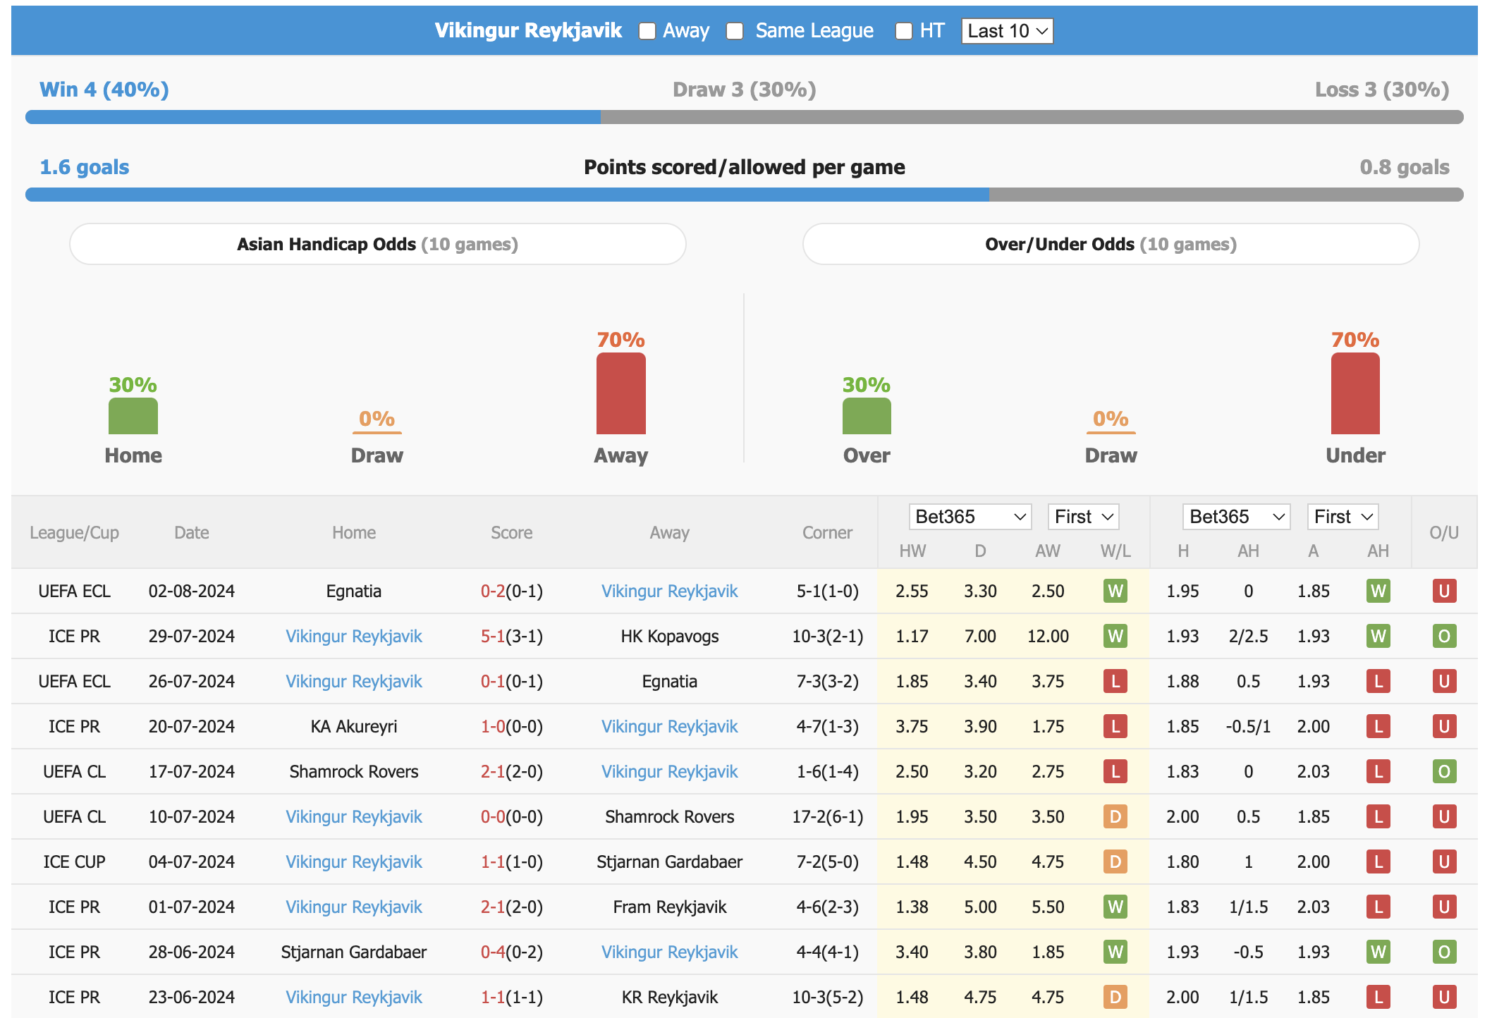
Task: Open Vikingur Reykjavik link in 17-07-2024 row
Action: (x=669, y=771)
